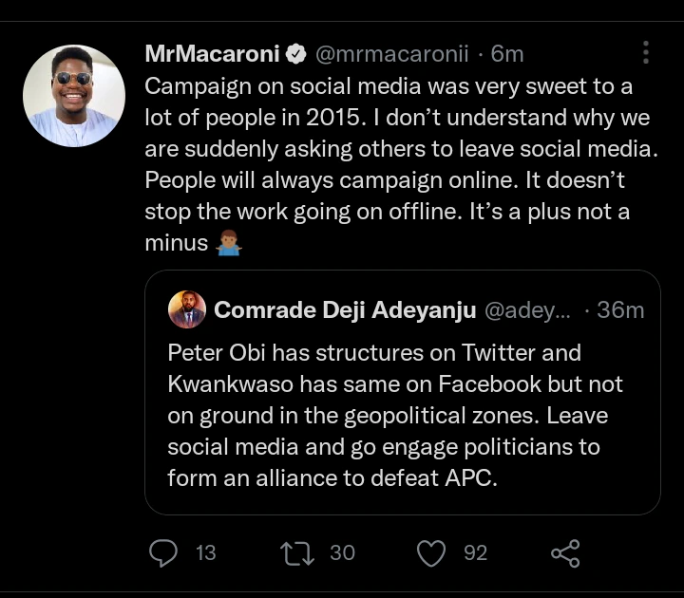The height and width of the screenshot is (598, 684).
Task: Click the truncated @adey... handle
Action: [528, 309]
